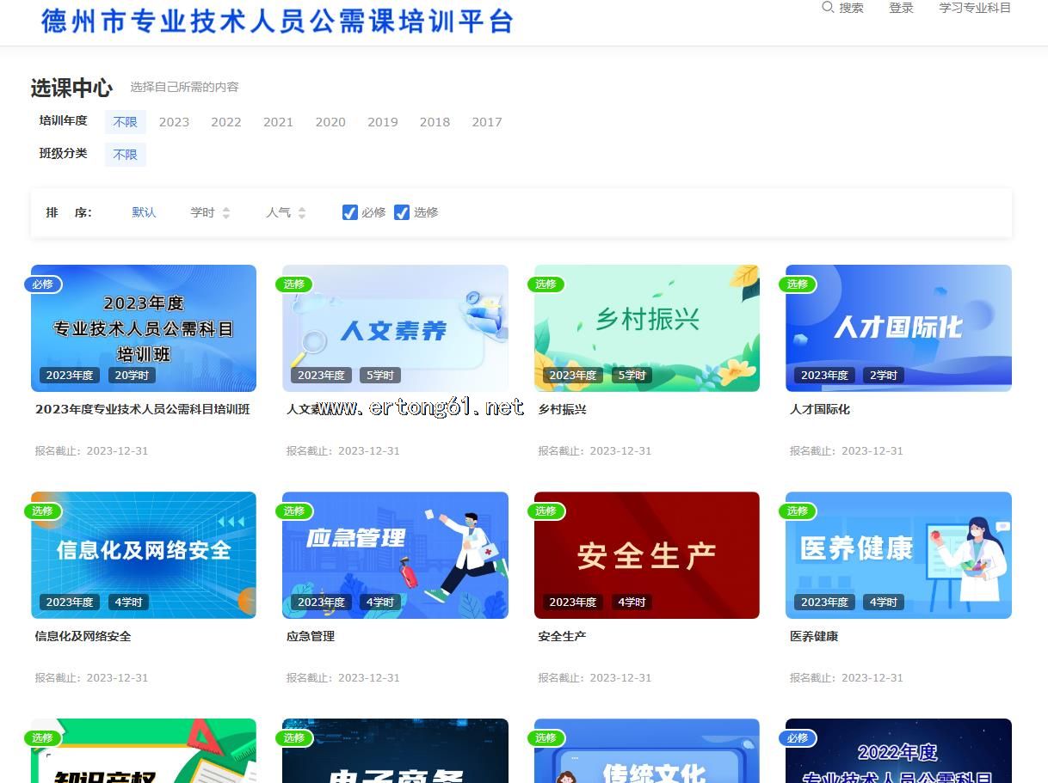Screen dimensions: 1048x783
Task: Click 选修 badge on 安全生产 card
Action: tap(546, 511)
